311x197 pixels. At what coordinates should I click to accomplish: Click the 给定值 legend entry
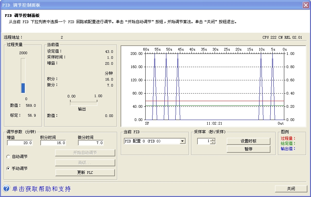[x=288, y=143]
